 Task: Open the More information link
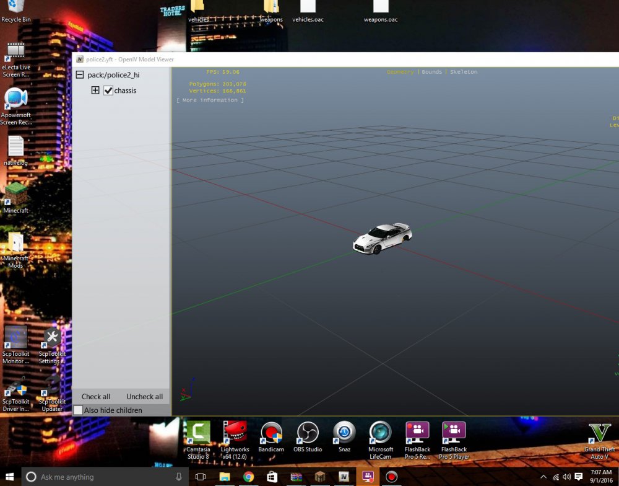point(210,99)
